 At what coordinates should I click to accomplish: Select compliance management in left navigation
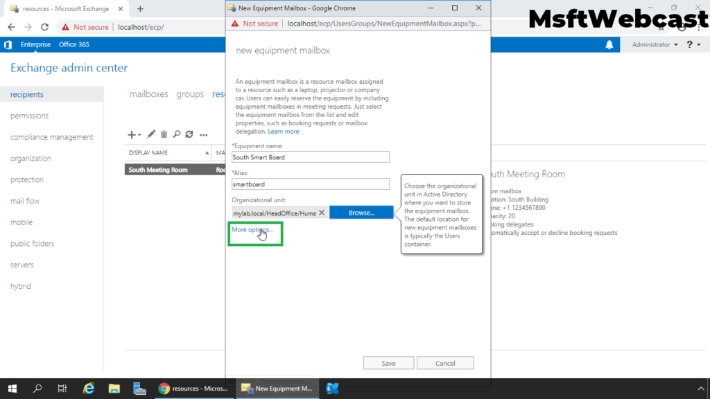click(51, 137)
